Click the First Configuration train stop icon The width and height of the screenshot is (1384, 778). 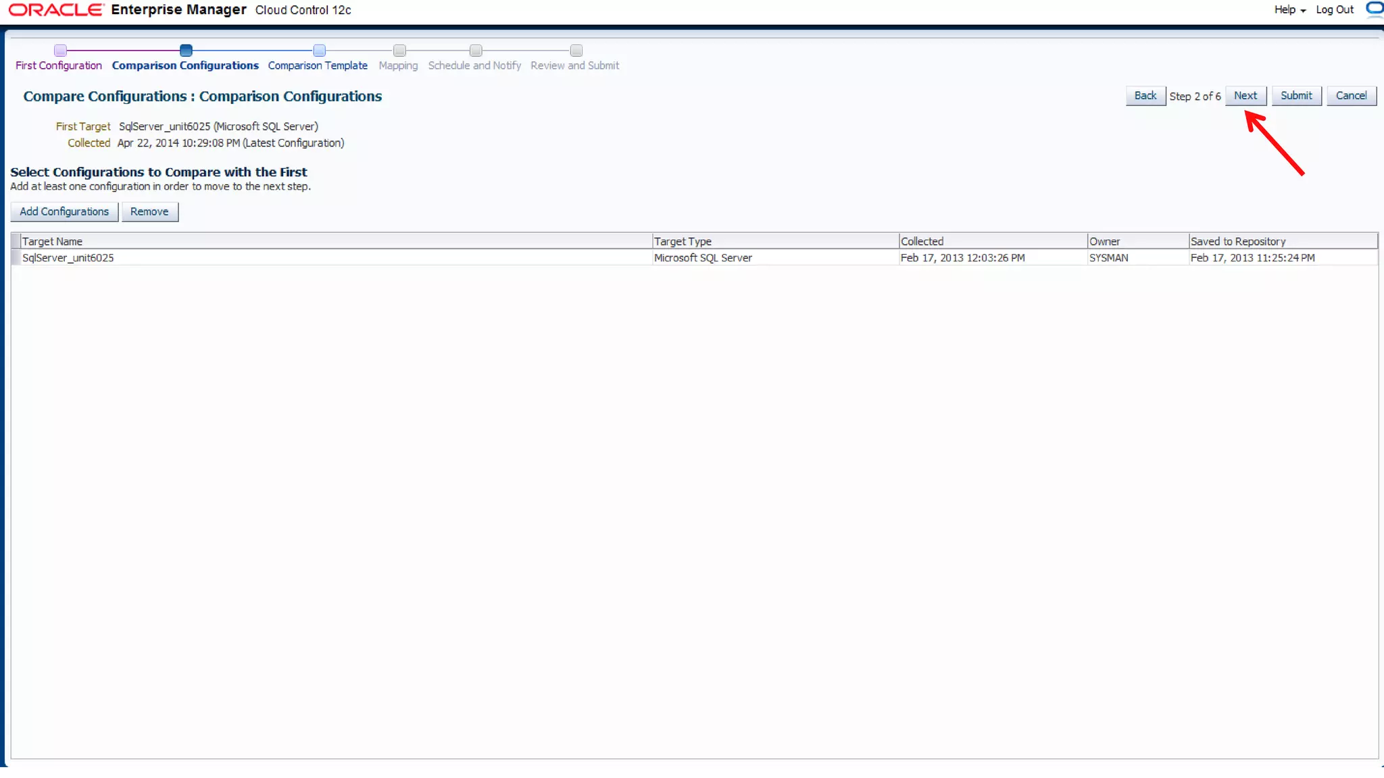coord(60,50)
